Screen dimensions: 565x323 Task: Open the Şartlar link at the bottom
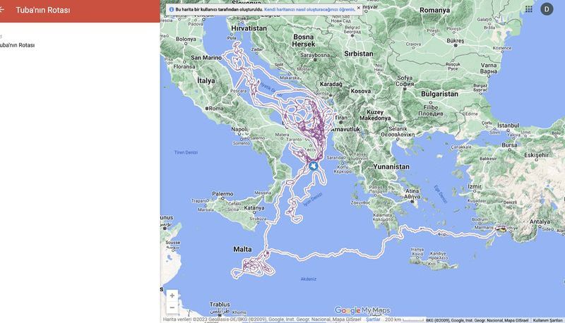373,319
